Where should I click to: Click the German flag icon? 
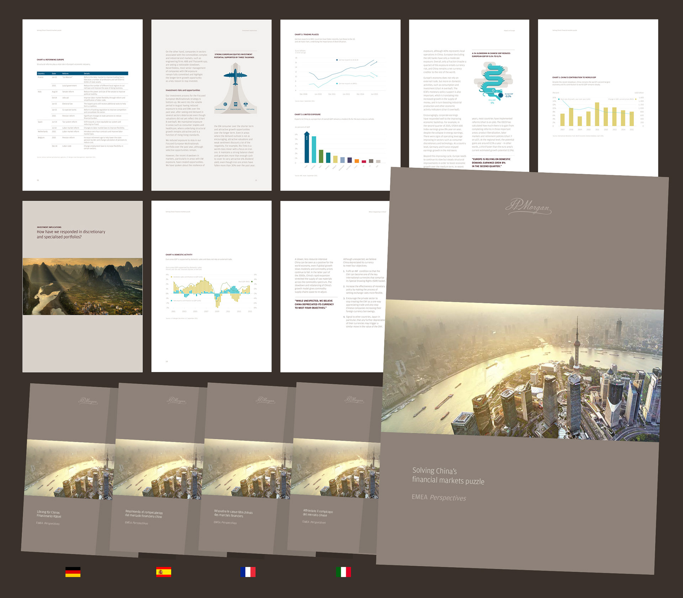click(73, 572)
